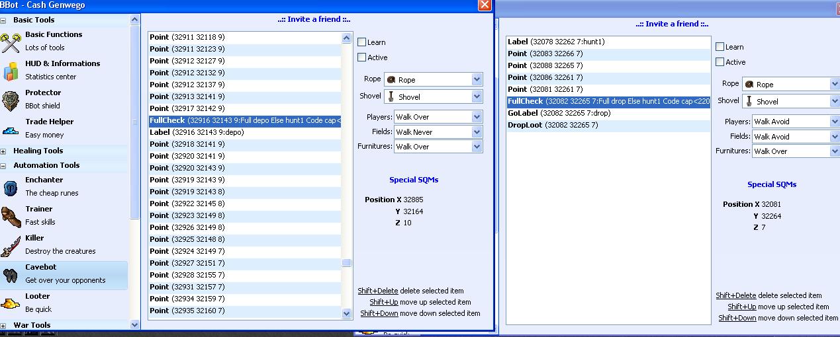Viewport: 840px width, 337px height.
Task: Click Invite a friend link in left window
Action: tap(314, 20)
